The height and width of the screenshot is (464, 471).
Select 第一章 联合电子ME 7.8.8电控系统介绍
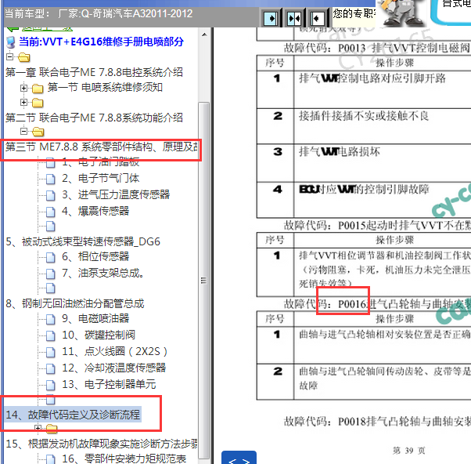click(94, 72)
